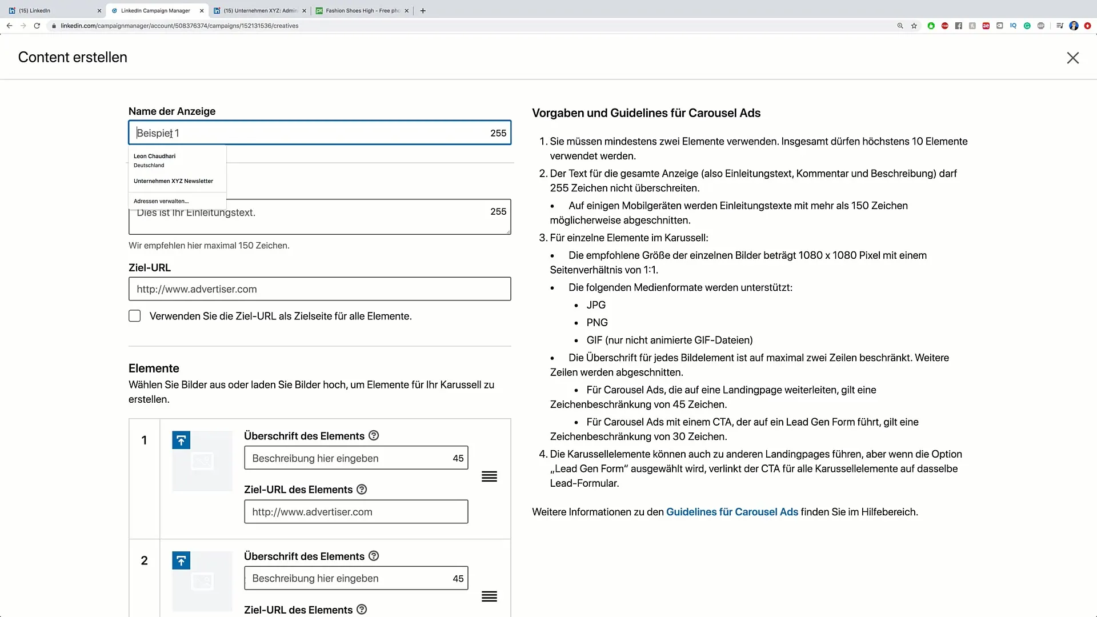Click the drag handle icon for Element 2
This screenshot has height=617, width=1097.
[x=489, y=596]
